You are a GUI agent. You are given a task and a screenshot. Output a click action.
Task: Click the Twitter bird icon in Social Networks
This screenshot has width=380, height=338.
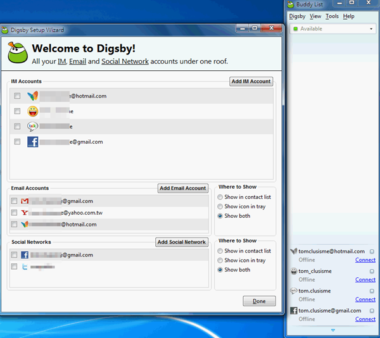[x=25, y=267]
